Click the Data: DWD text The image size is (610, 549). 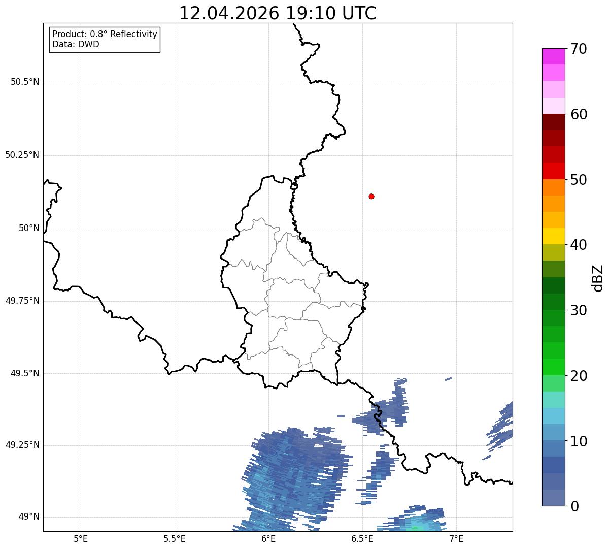click(x=76, y=44)
